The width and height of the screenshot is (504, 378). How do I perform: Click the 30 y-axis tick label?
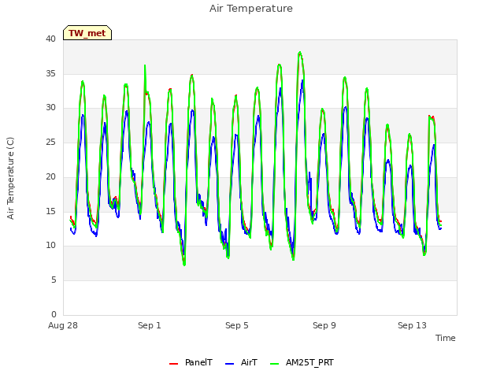click(x=50, y=108)
